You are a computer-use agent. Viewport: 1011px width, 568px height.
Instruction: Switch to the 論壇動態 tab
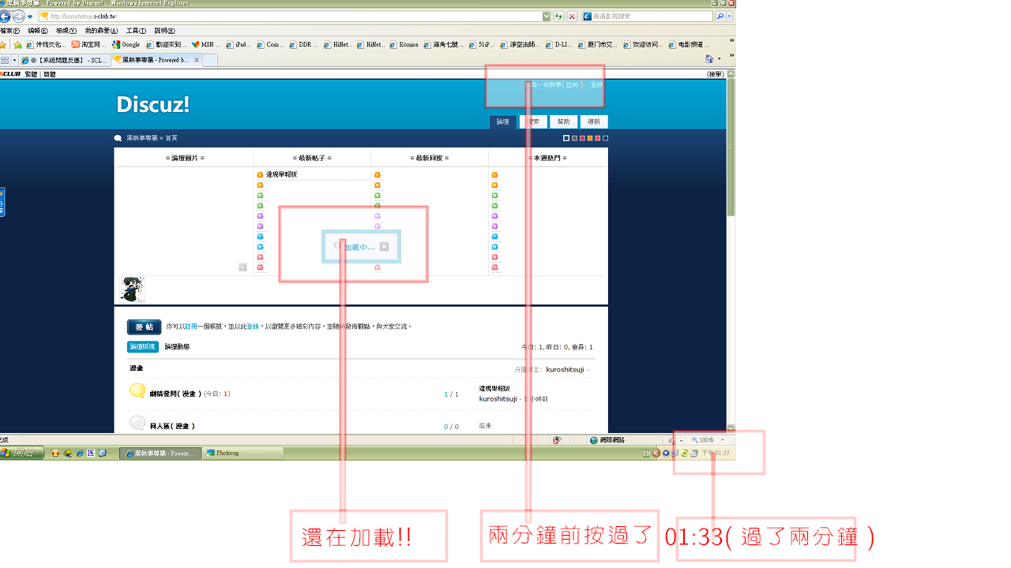(177, 346)
